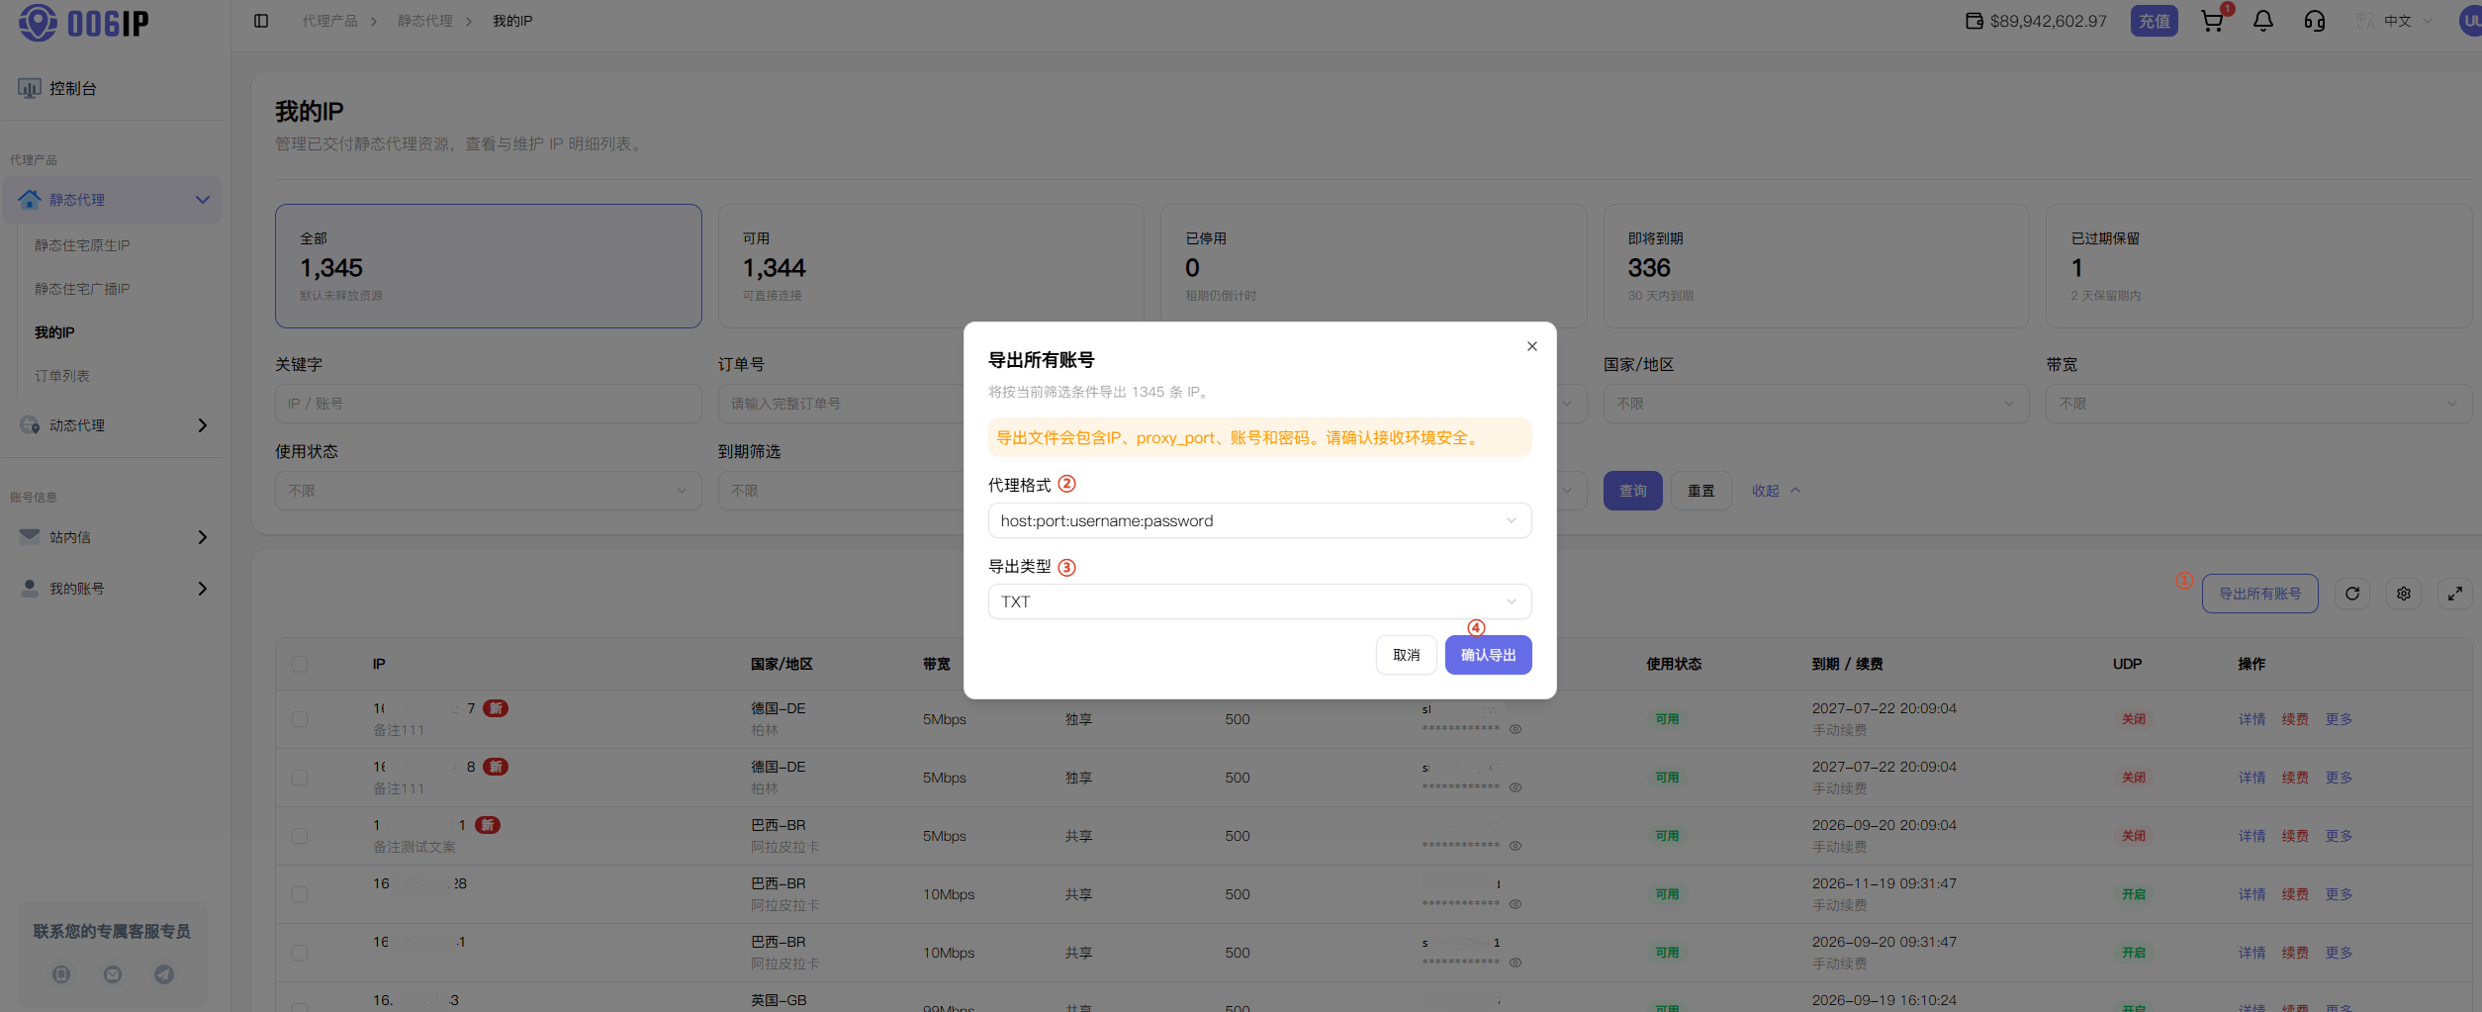Open 详情 for first 德国-DE row

(2252, 719)
